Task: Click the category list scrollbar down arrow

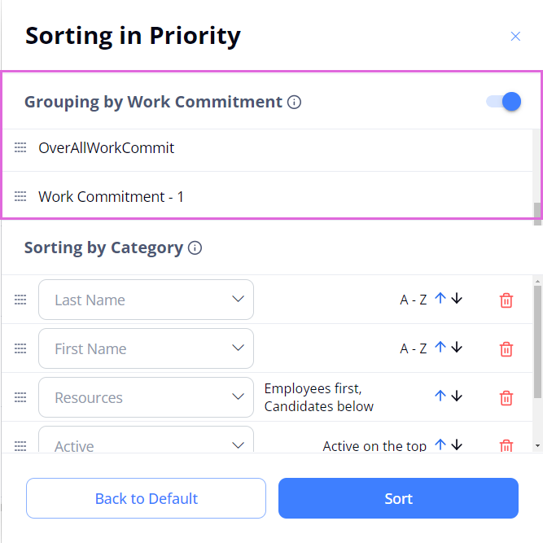Action: (x=537, y=446)
